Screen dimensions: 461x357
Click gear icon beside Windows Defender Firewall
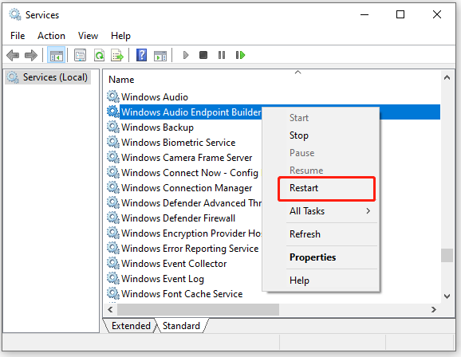(113, 218)
